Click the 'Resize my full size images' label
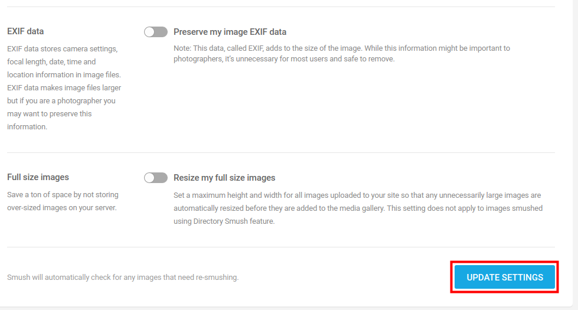Viewport: 578px width, 310px height. (224, 178)
